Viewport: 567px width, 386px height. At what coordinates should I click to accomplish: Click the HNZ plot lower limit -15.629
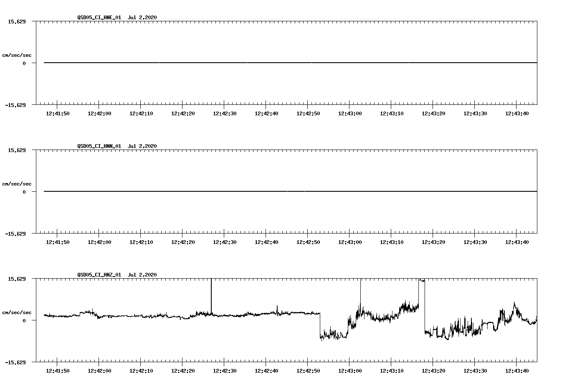(x=15, y=362)
